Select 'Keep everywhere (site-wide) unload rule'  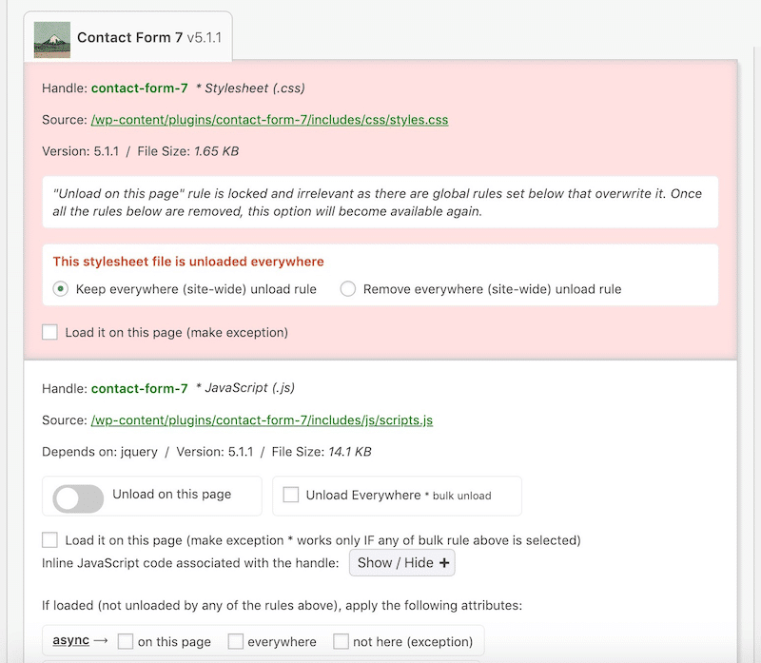[x=58, y=287]
